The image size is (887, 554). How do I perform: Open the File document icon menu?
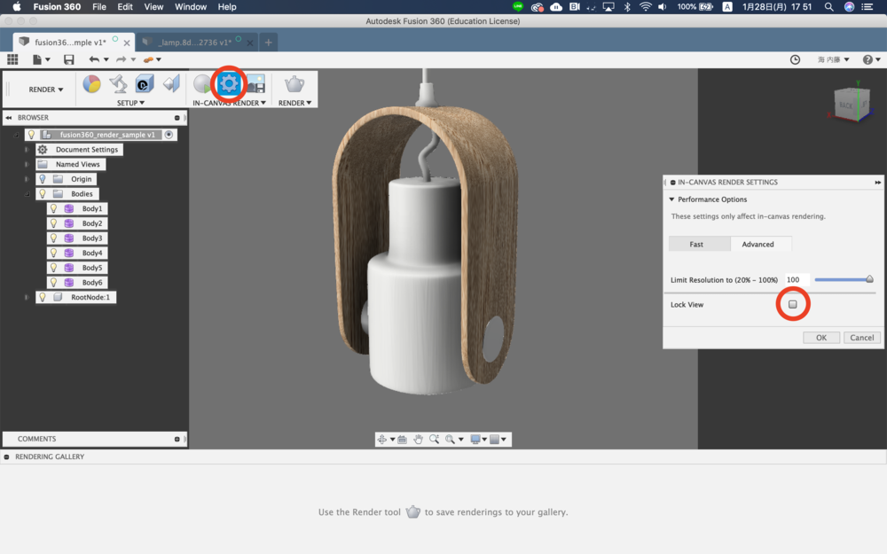coord(42,59)
